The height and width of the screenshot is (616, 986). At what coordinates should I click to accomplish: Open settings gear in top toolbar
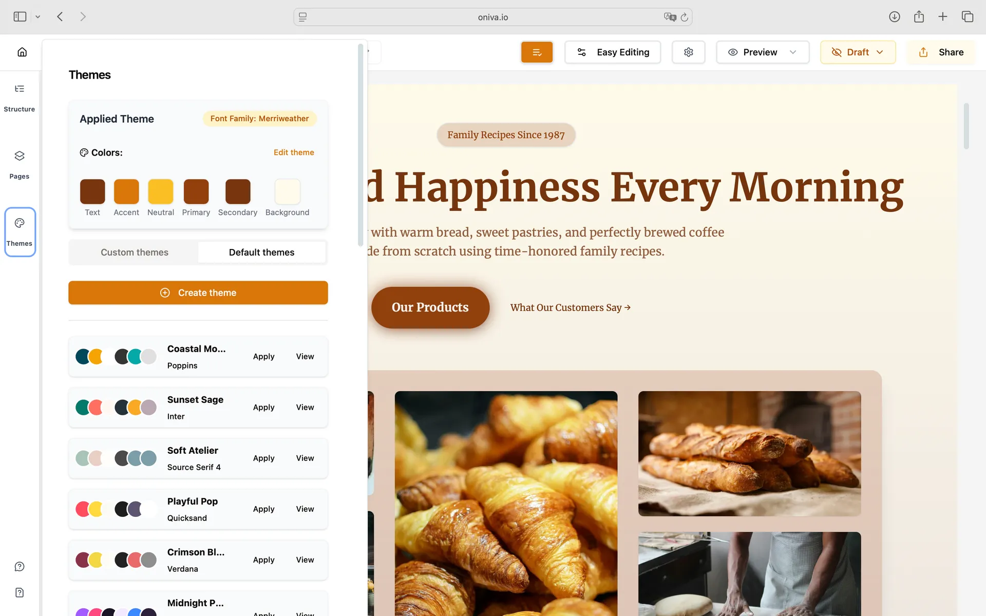pyautogui.click(x=689, y=52)
